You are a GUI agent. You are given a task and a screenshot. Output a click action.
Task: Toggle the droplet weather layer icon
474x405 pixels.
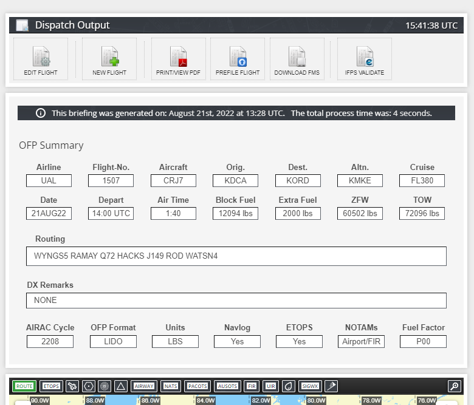click(x=289, y=386)
